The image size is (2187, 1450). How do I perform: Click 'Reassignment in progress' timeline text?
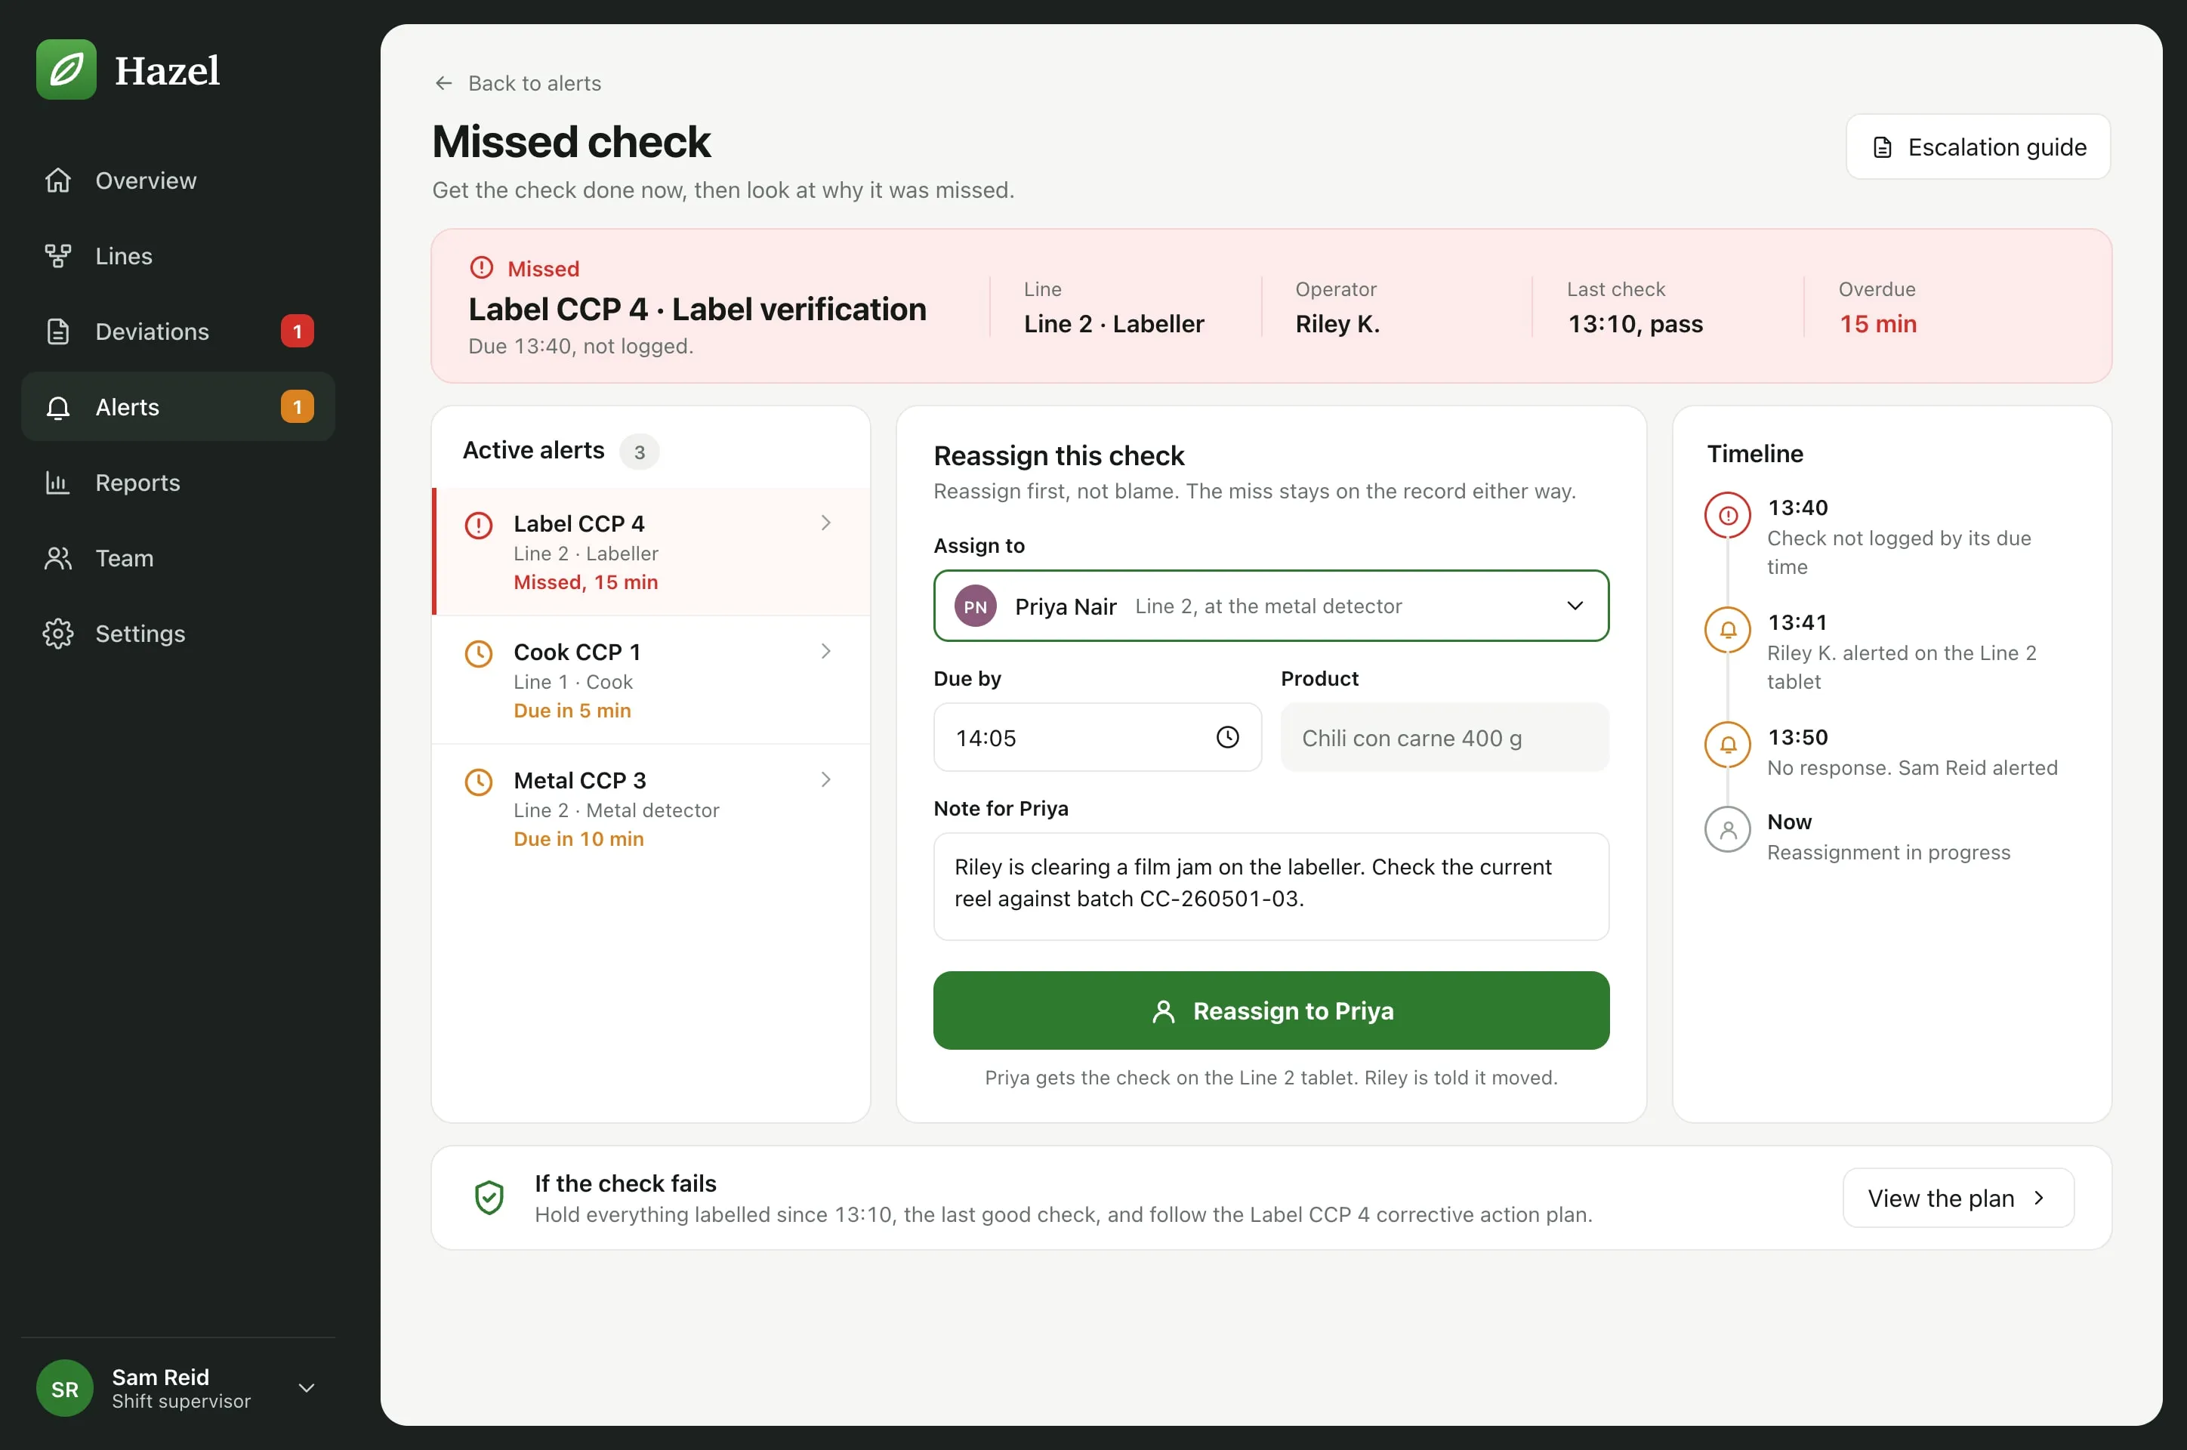(1888, 853)
